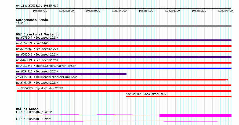Click the 11q22.3 cytogenetic band label
Screen dimensions: 239x125
pos(22,23)
